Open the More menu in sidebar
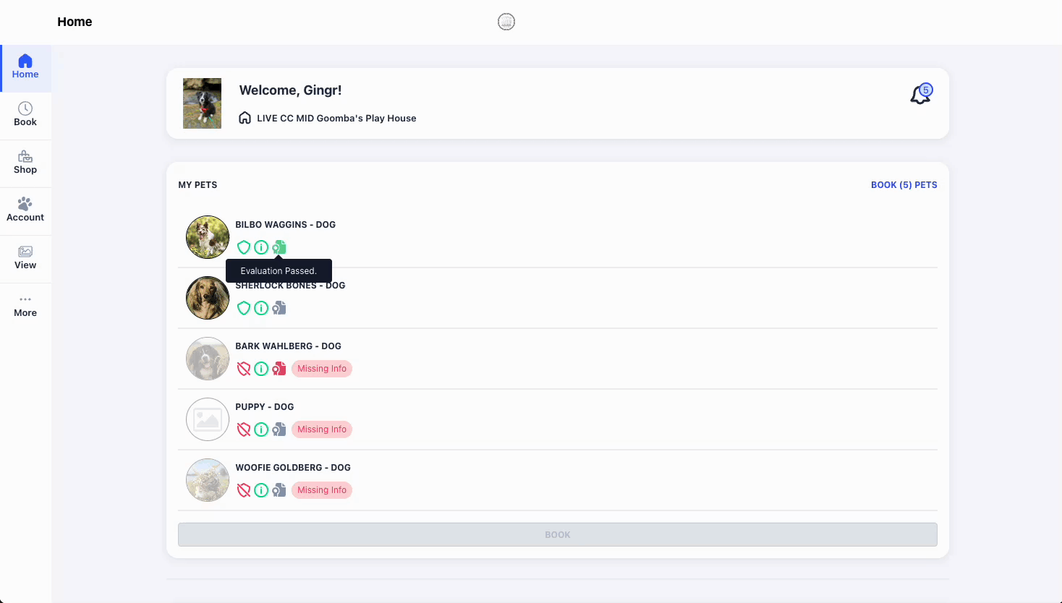This screenshot has width=1062, height=603. tap(25, 307)
